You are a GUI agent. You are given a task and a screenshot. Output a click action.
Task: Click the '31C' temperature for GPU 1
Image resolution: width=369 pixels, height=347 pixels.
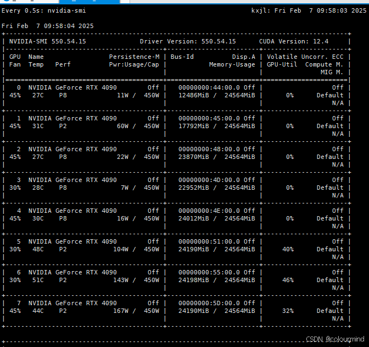click(38, 126)
